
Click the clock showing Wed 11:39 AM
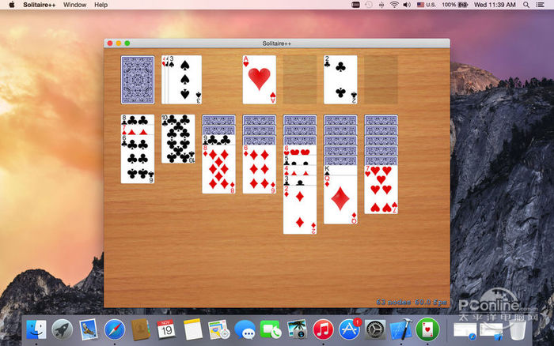[x=495, y=5]
